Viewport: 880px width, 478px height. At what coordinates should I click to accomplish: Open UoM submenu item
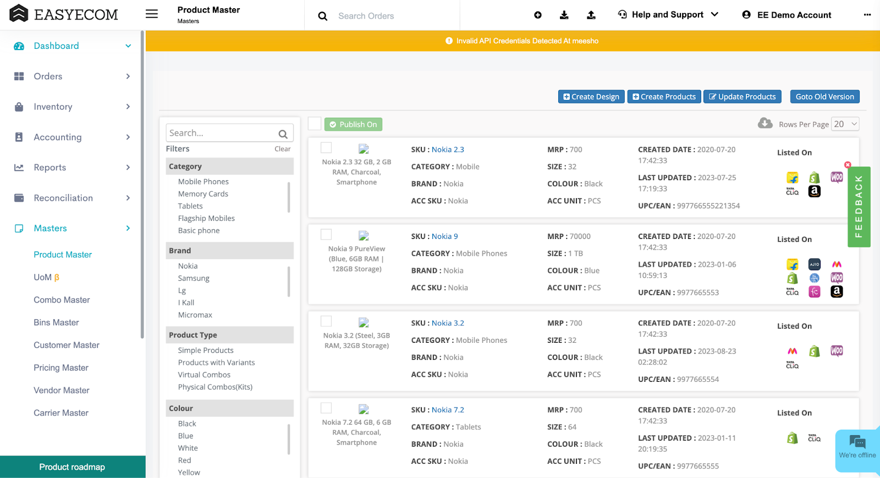pos(46,277)
